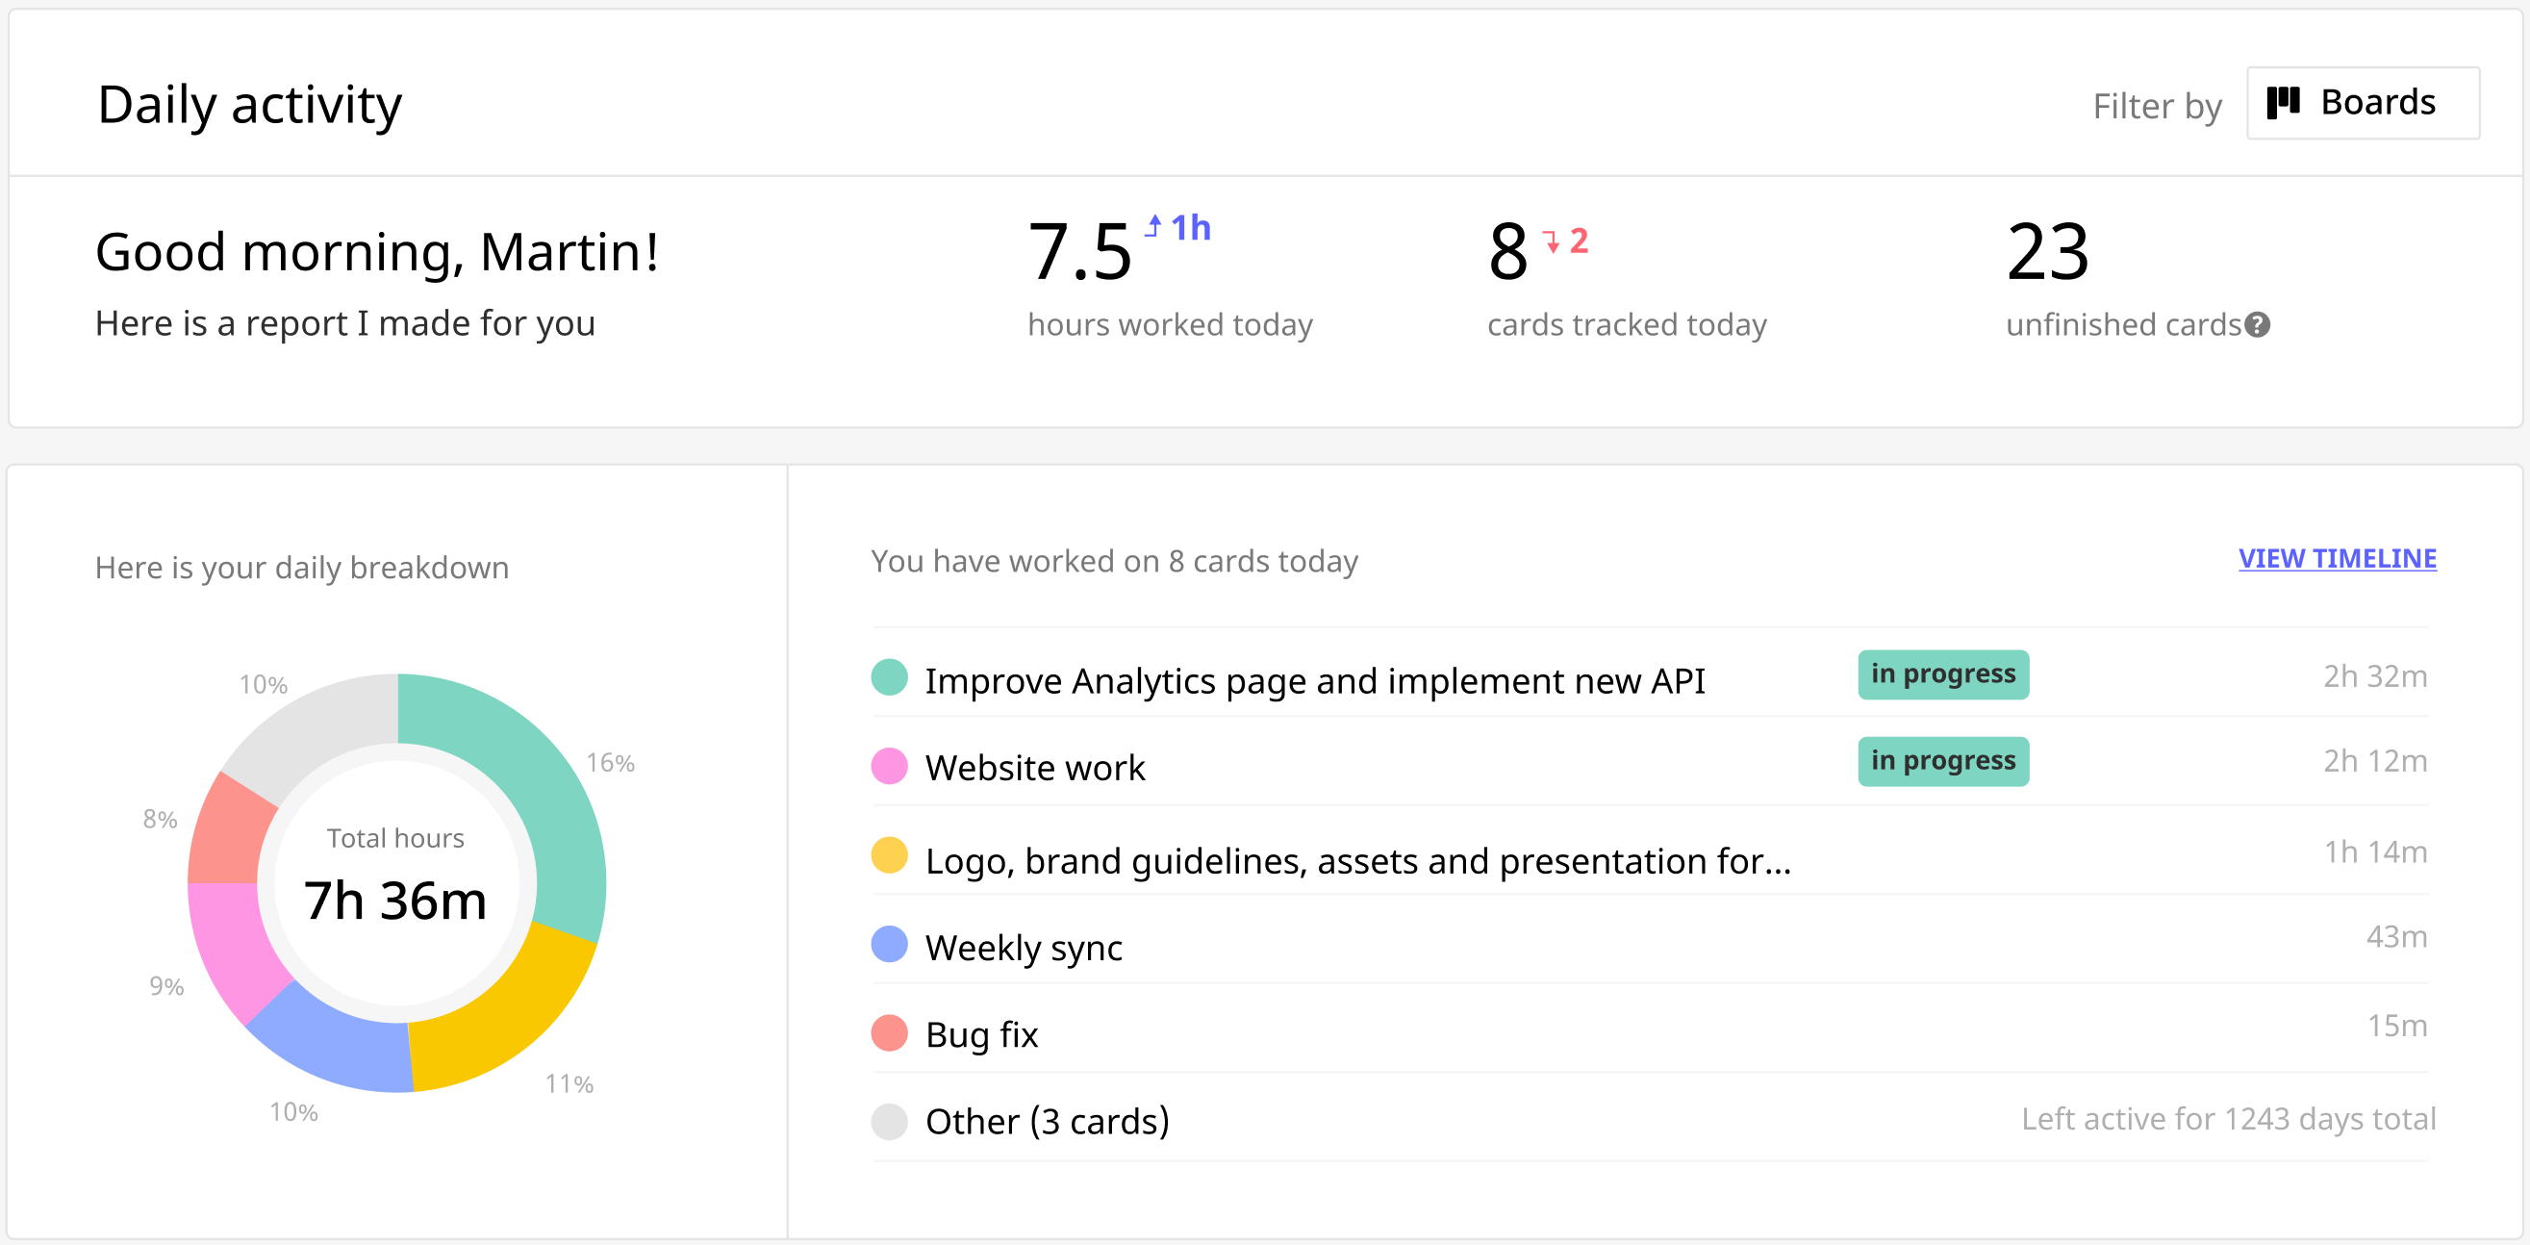Open VIEW TIMELINE
Viewport: 2530px width, 1245px height.
(2338, 558)
